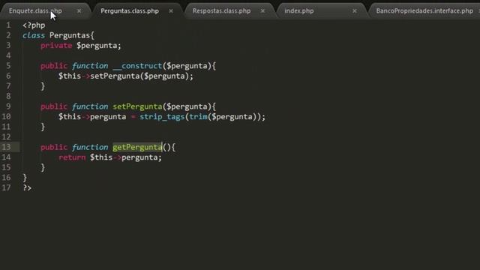Click line number 1 in gutter
Image resolution: width=480 pixels, height=270 pixels.
[8, 25]
